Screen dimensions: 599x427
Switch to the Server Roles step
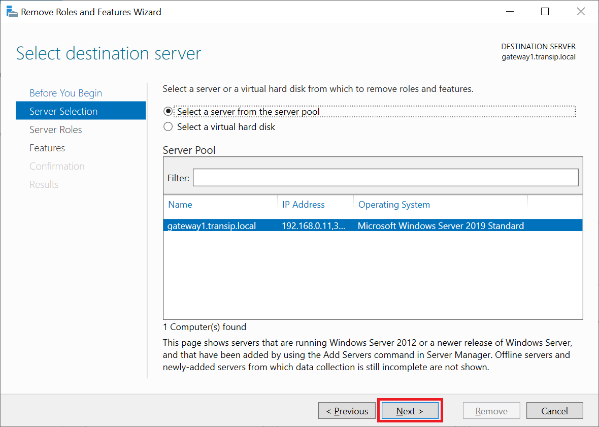tap(56, 129)
